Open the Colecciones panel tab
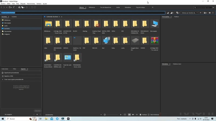This screenshot has height=121, width=216. pos(5,69)
